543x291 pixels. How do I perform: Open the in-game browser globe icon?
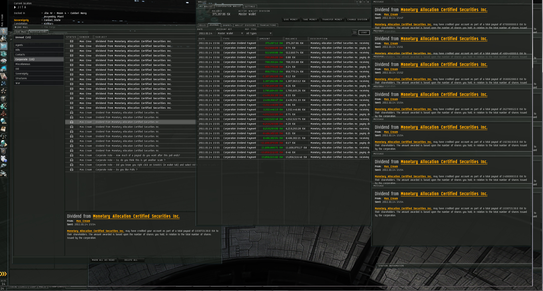(x=4, y=121)
